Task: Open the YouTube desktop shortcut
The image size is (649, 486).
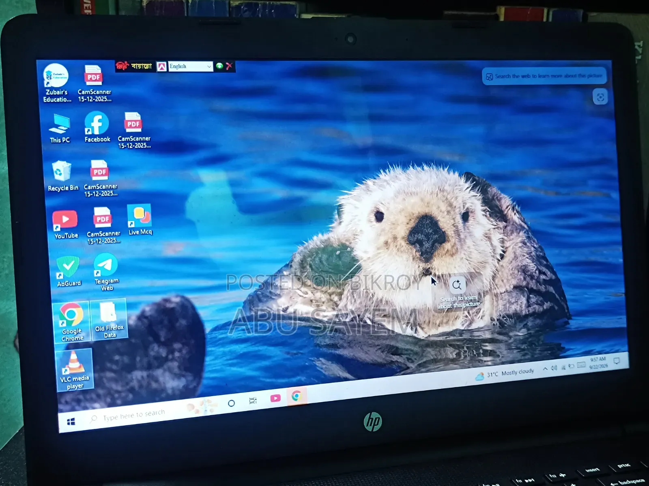Action: pos(66,225)
